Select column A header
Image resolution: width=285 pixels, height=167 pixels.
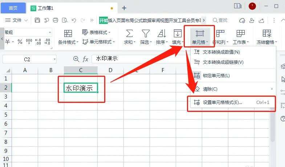25,70
